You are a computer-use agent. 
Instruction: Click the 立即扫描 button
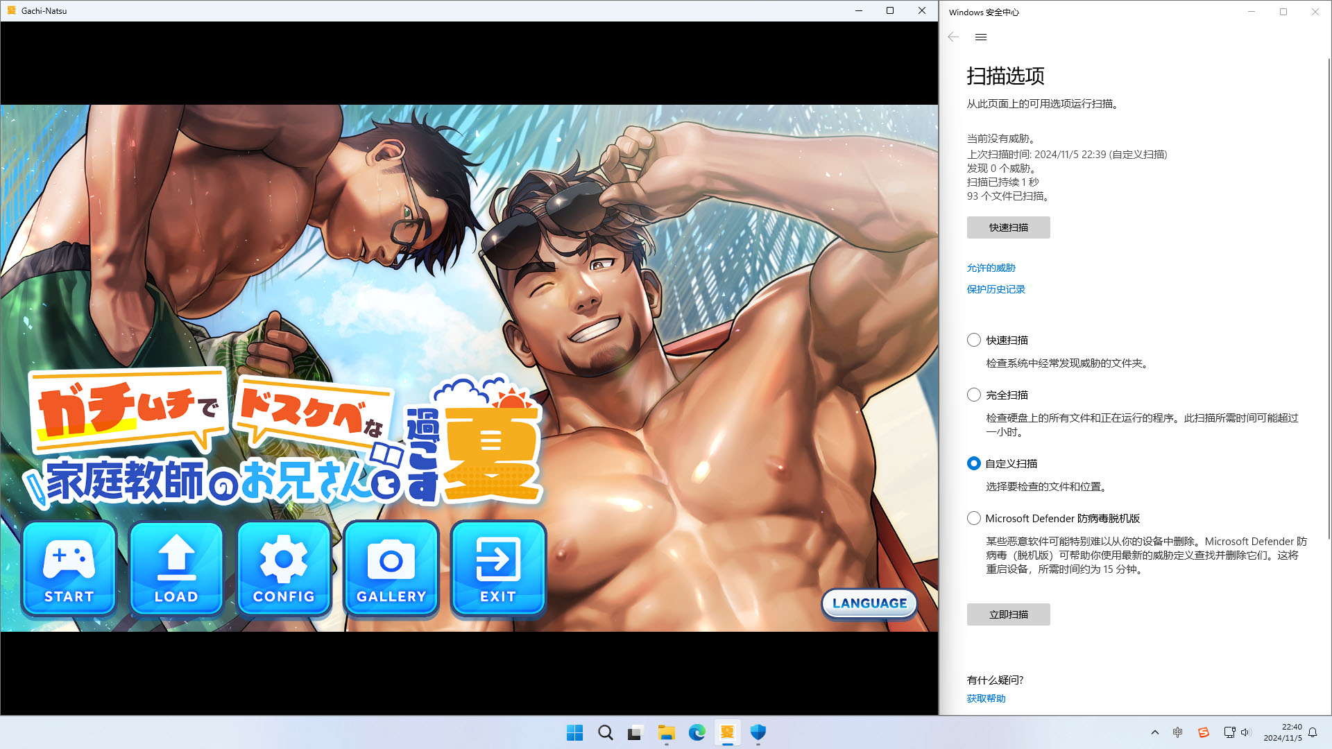tap(1008, 614)
